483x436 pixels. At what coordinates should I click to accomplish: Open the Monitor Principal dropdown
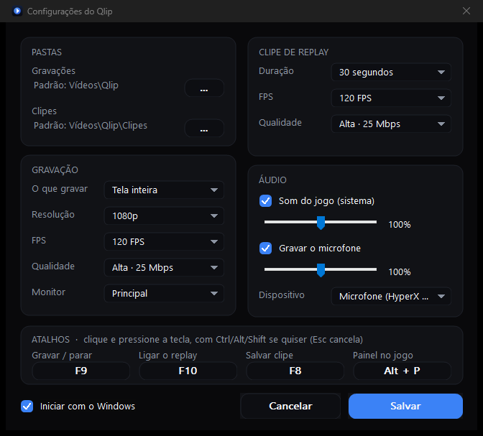tap(164, 294)
